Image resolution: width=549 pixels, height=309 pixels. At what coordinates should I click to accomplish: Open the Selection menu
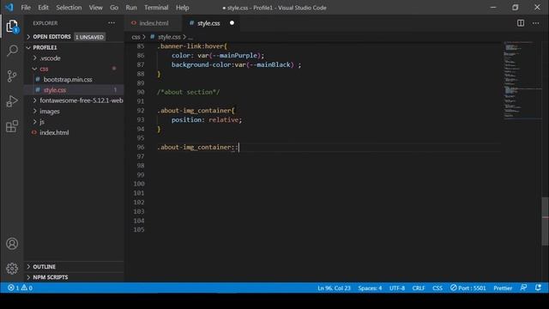69,8
